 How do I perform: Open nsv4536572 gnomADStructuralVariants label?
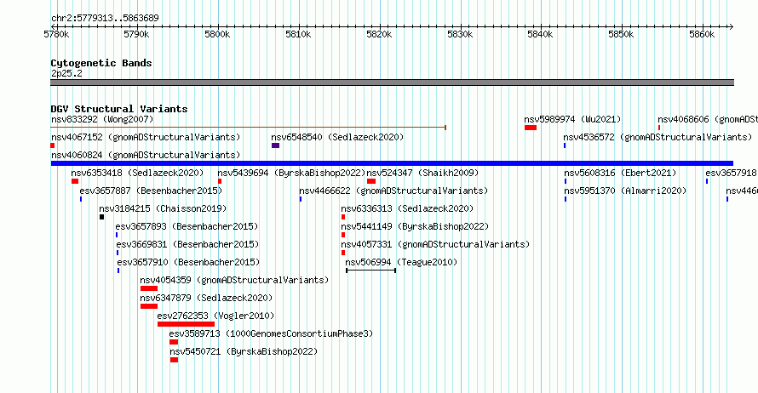658,137
